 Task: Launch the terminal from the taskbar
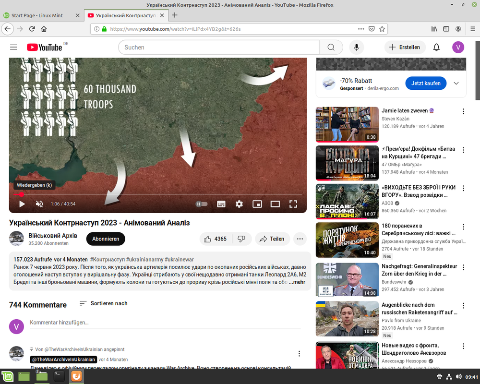pos(59,376)
